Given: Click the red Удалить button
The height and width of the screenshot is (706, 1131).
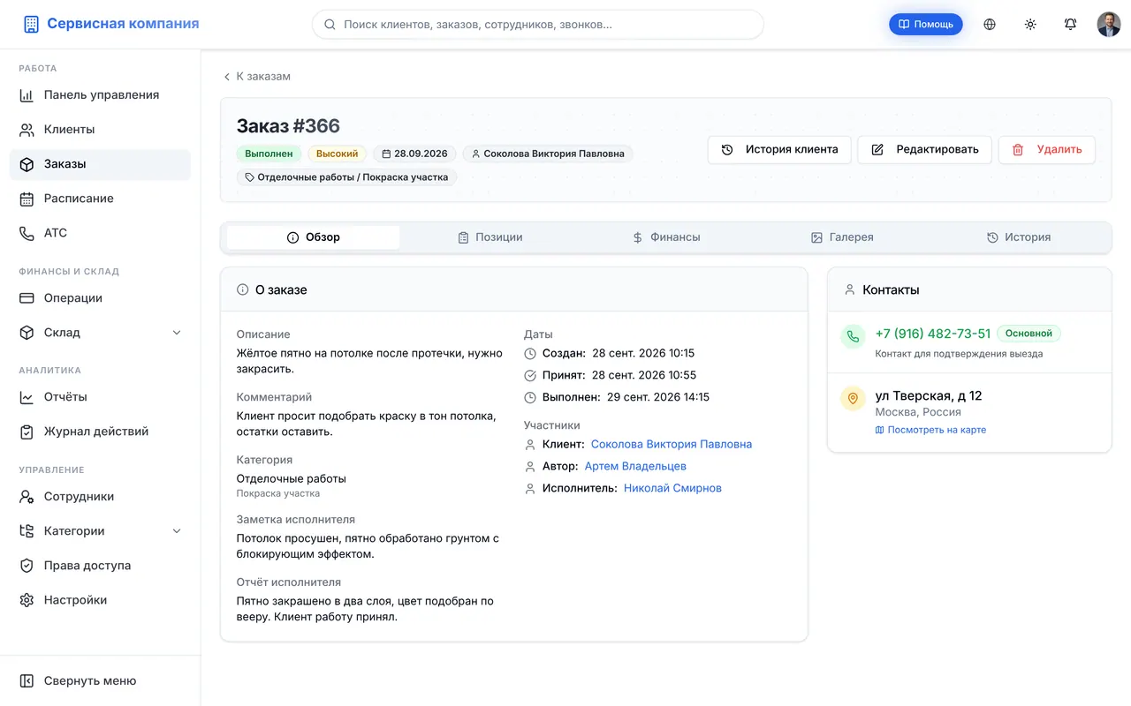Looking at the screenshot, I should [1046, 150].
